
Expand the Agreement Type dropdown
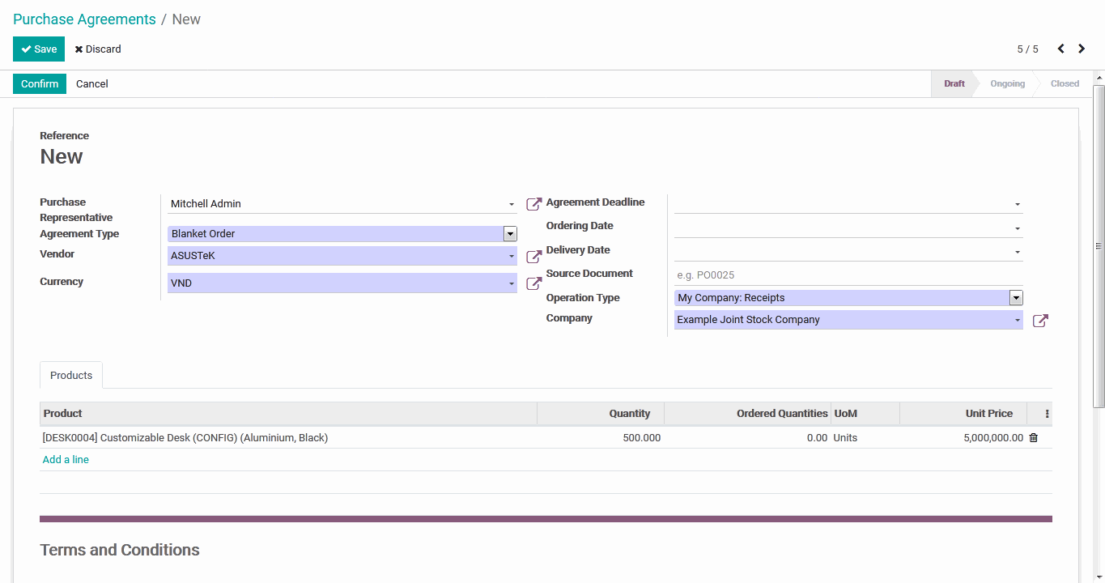click(510, 234)
